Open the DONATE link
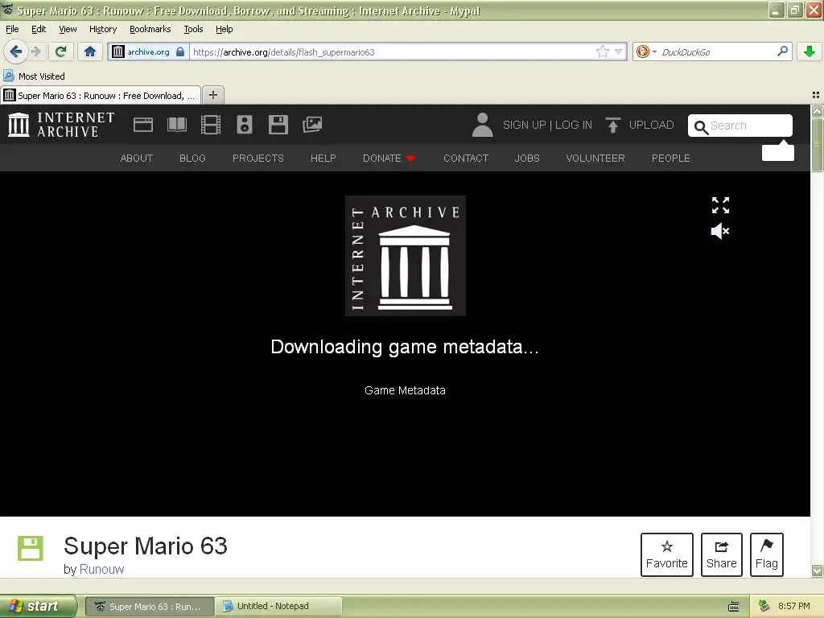 click(389, 159)
